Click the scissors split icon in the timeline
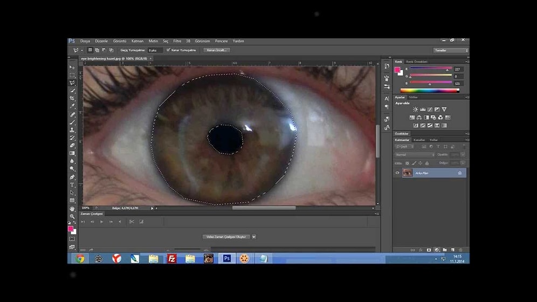Screen dimensions: 537x302 [x=132, y=222]
